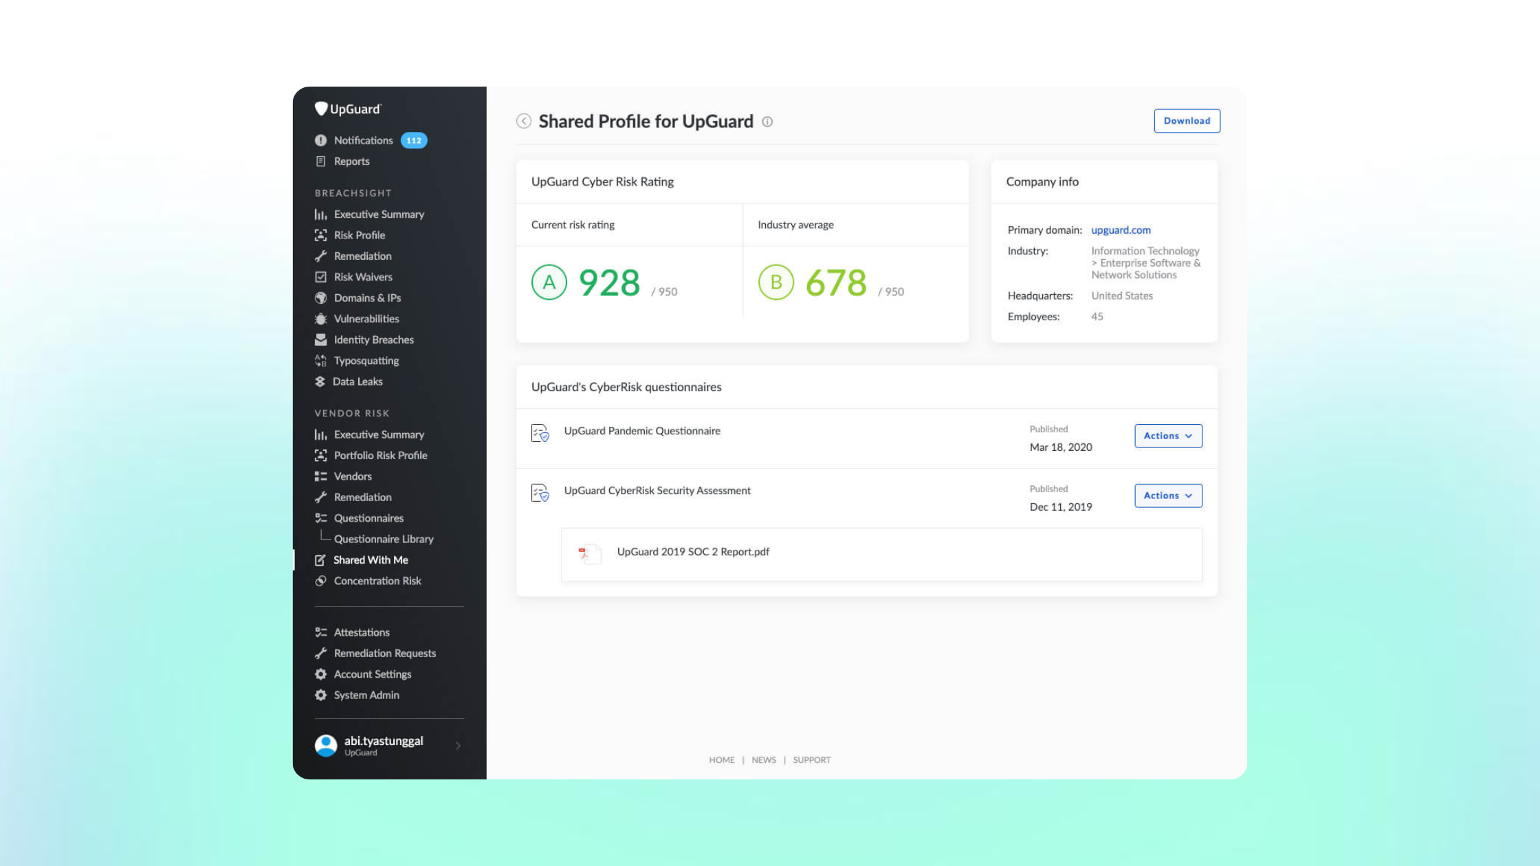Click the Vendors list icon
Image resolution: width=1540 pixels, height=866 pixels.
pos(320,476)
